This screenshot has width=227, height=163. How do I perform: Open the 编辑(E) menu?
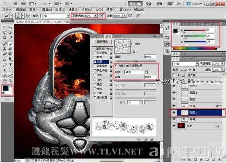(x=21, y=9)
